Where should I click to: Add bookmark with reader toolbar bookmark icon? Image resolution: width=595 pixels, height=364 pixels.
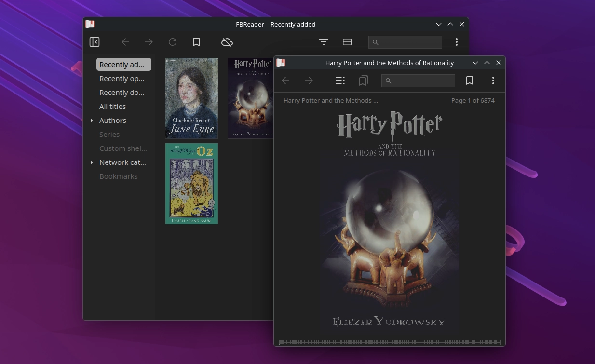click(470, 81)
